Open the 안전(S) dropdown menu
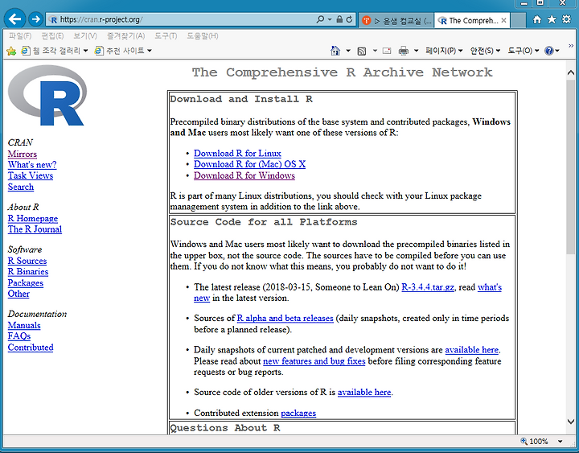Image resolution: width=579 pixels, height=453 pixels. (x=485, y=51)
